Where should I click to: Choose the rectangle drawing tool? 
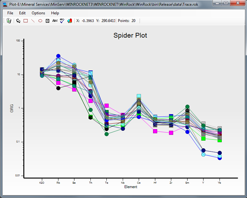pyautogui.click(x=26, y=21)
